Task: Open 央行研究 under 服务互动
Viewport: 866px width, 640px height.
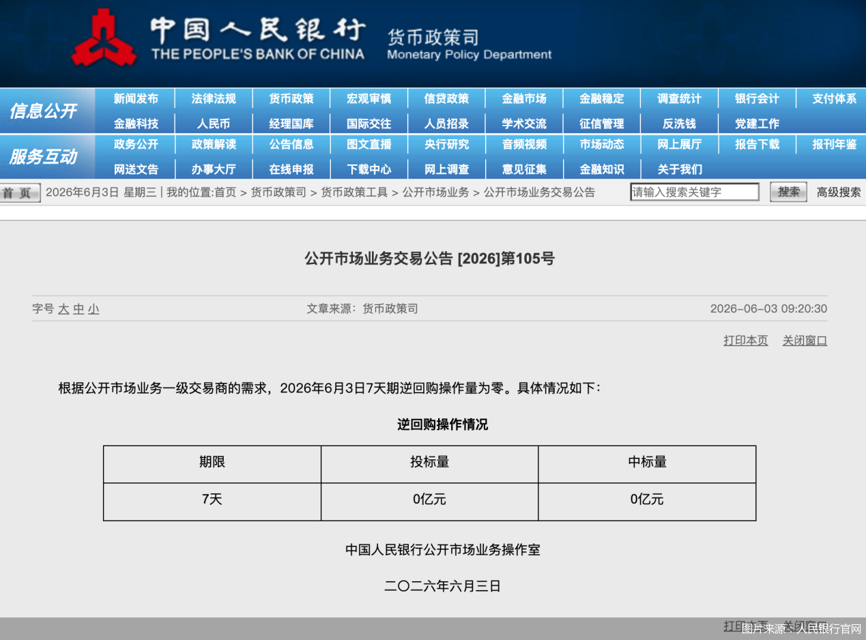Action: pos(446,145)
